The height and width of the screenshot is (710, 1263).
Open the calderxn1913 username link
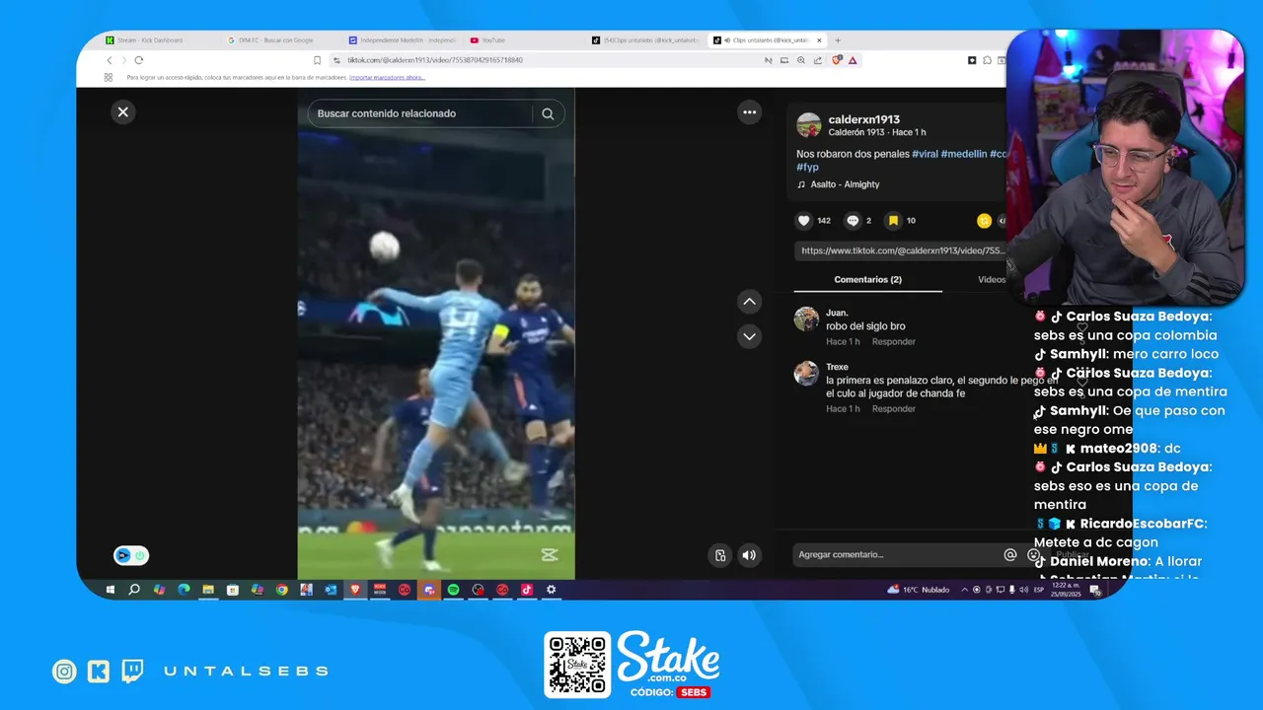tap(863, 119)
